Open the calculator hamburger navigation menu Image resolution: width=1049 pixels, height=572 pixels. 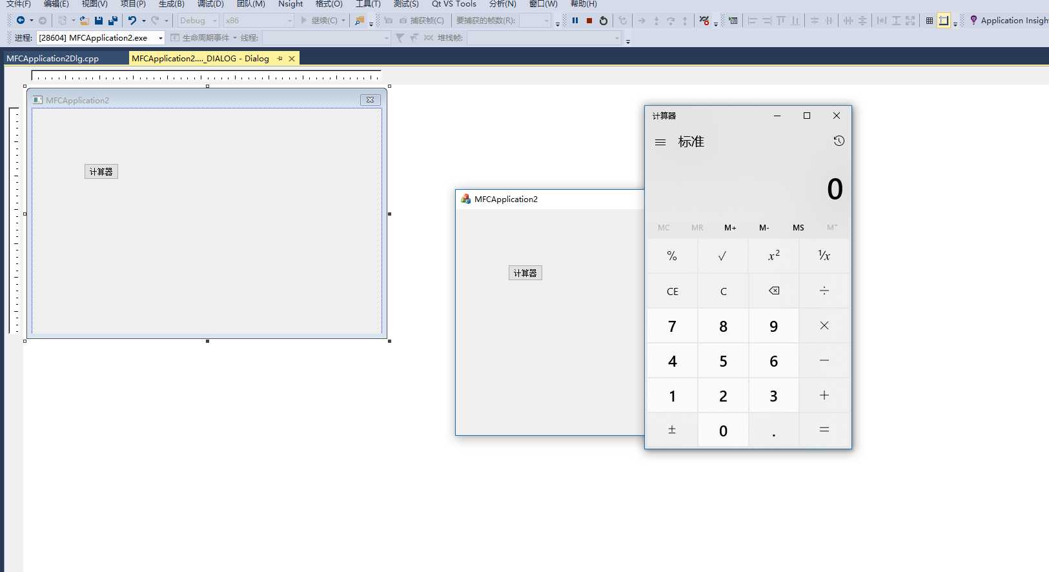tap(660, 142)
